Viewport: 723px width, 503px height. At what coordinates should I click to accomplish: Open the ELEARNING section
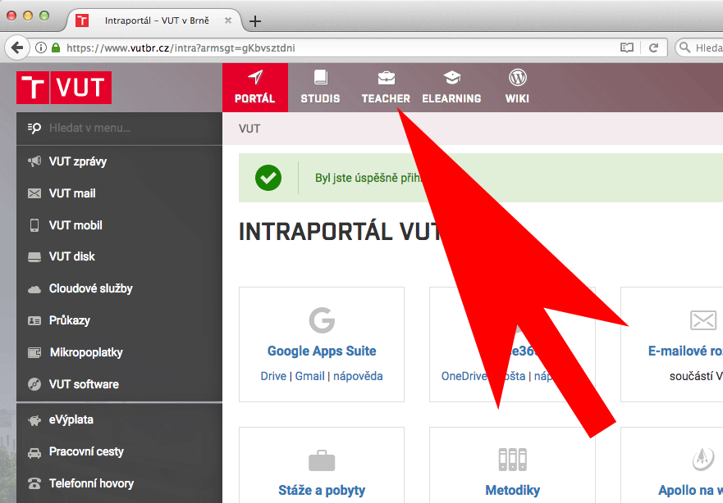coord(451,88)
